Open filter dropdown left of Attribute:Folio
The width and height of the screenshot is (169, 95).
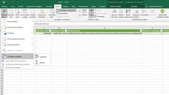tap(35, 31)
